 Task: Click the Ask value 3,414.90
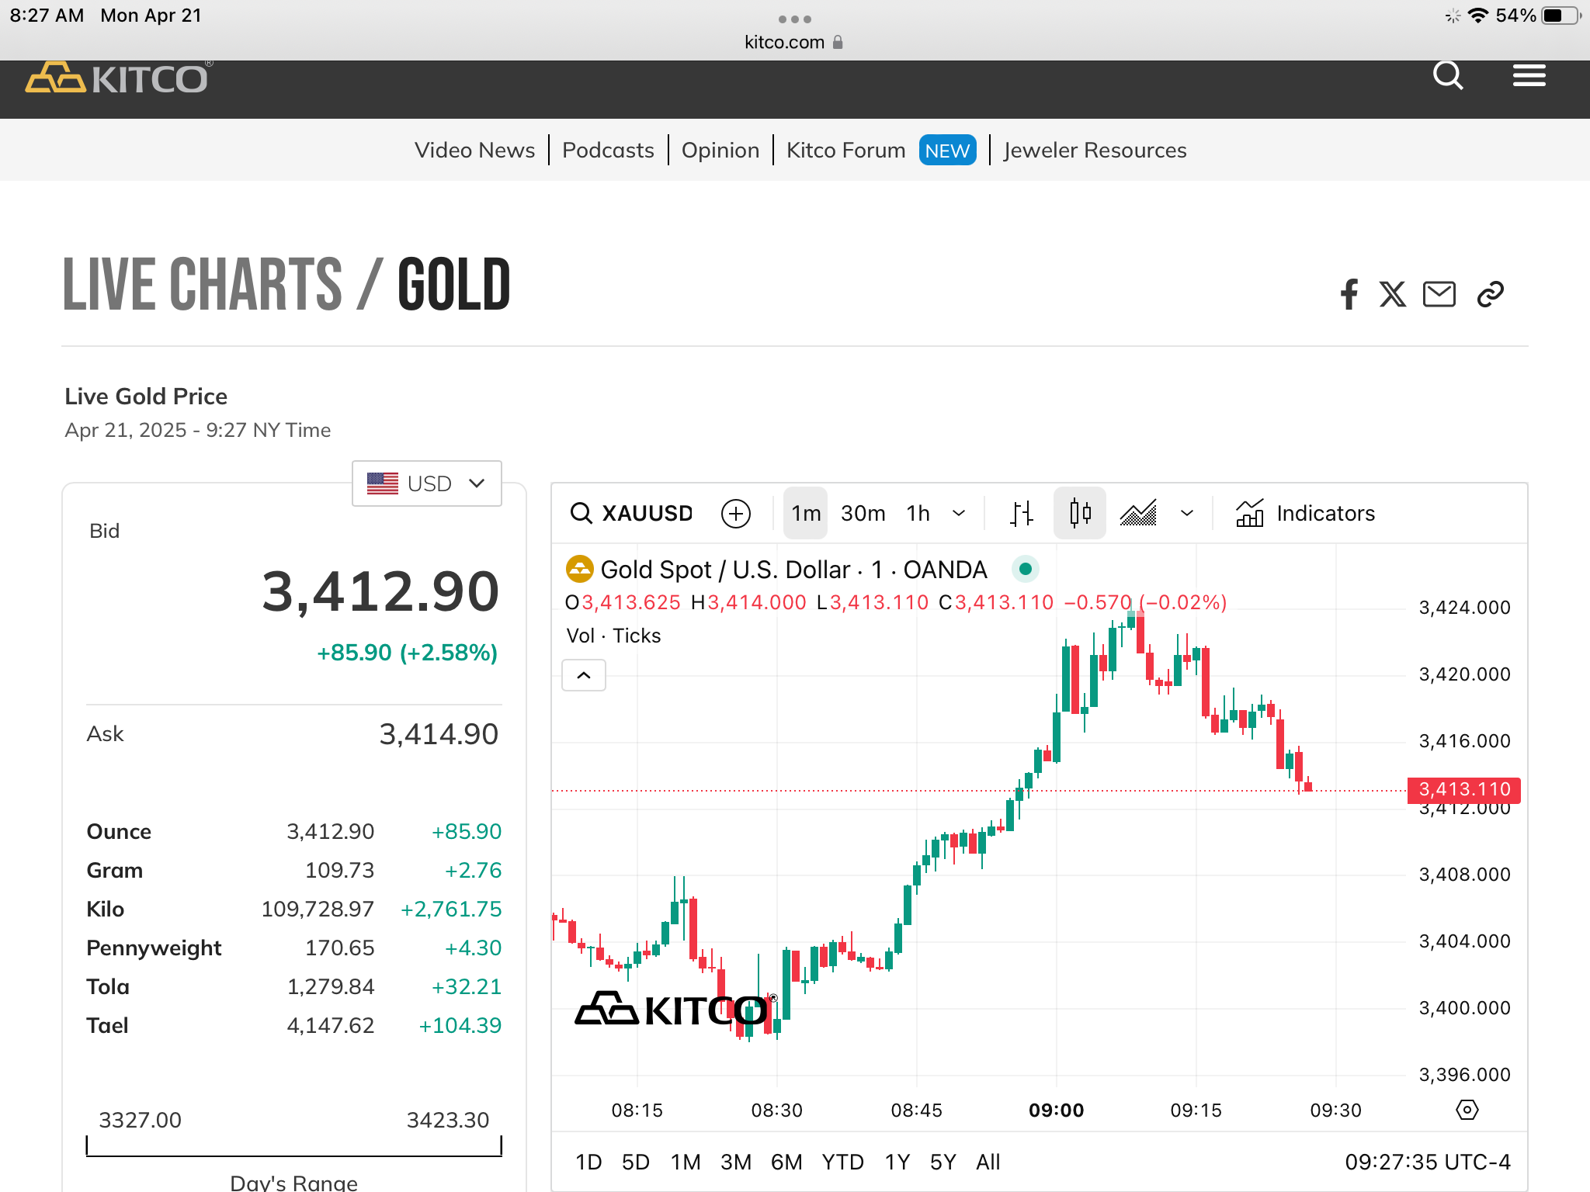click(x=439, y=733)
